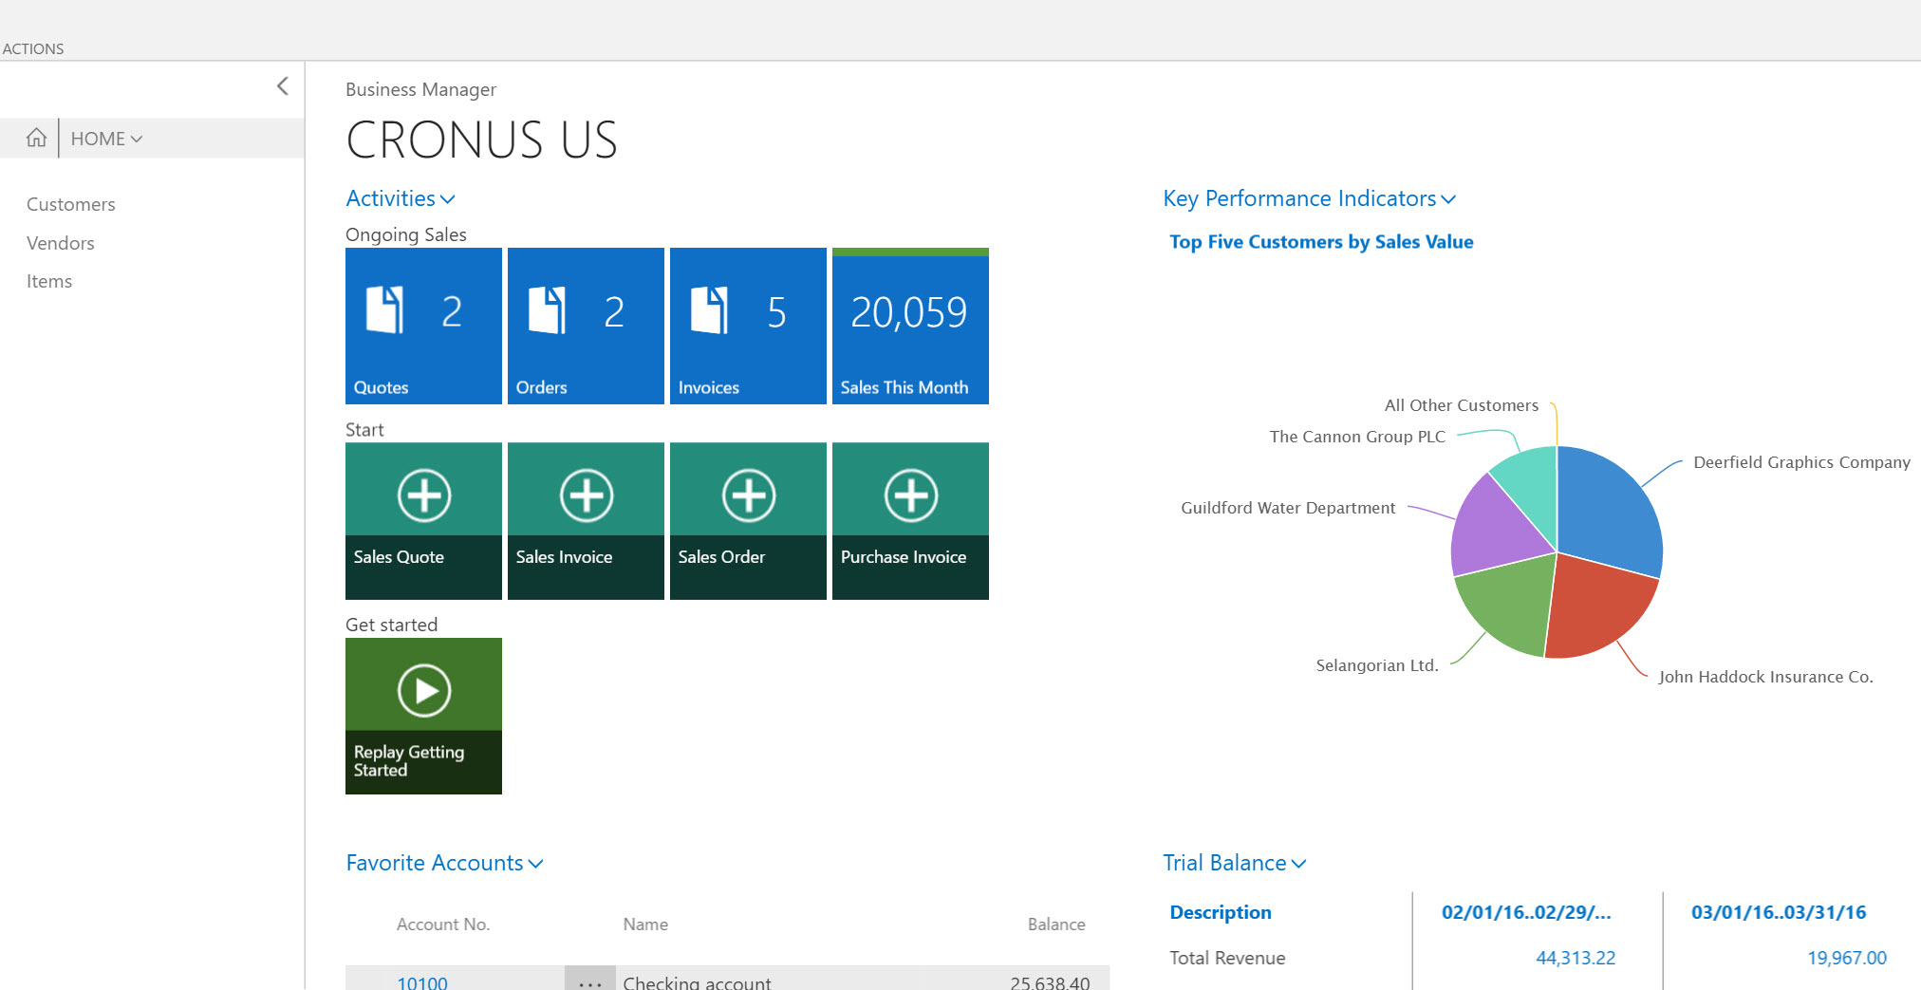Expand the Activities section
The width and height of the screenshot is (1921, 990).
tap(400, 198)
